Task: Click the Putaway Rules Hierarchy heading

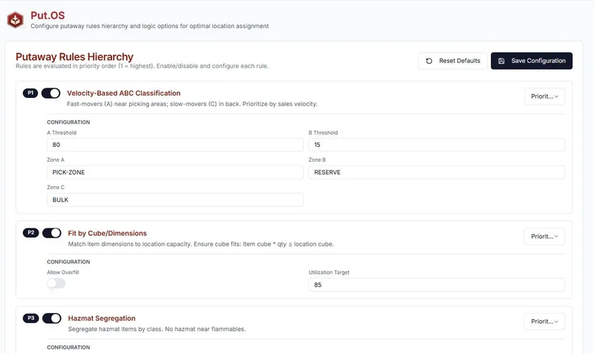Action: (x=74, y=57)
